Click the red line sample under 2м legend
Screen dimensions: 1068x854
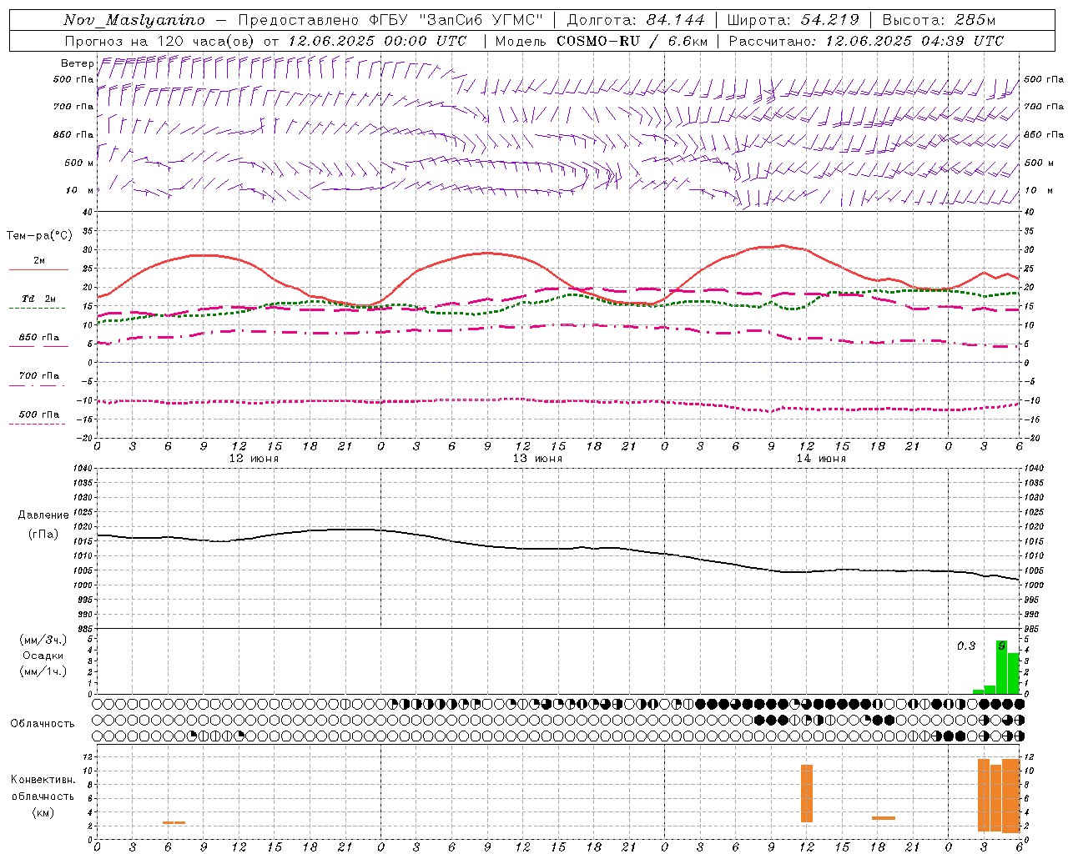pos(38,269)
